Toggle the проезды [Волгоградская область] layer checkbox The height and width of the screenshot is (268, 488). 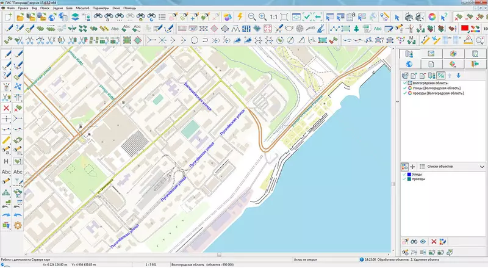click(404, 93)
